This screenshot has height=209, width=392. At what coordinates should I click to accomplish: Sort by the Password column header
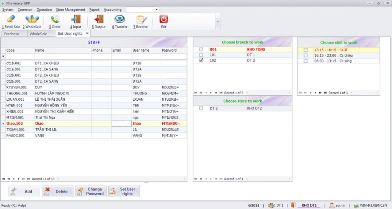[174, 50]
